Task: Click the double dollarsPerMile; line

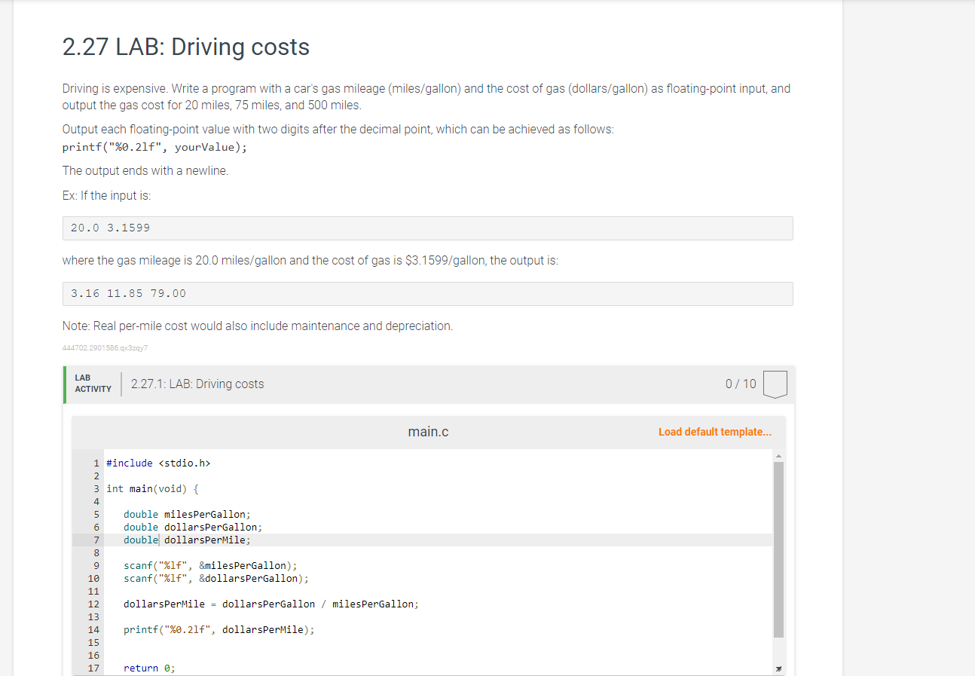Action: pos(187,540)
